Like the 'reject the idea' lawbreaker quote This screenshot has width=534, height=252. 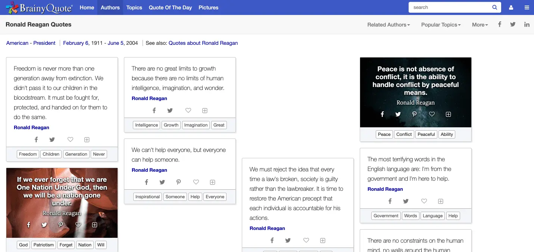pyautogui.click(x=306, y=240)
